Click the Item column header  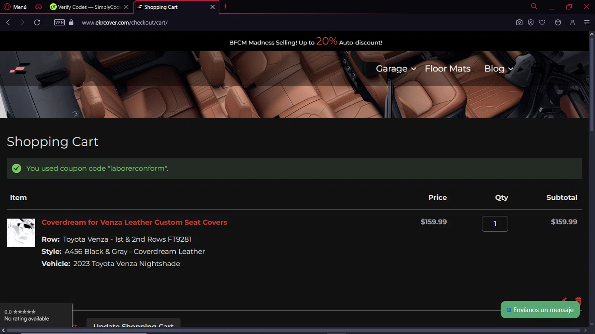point(18,197)
